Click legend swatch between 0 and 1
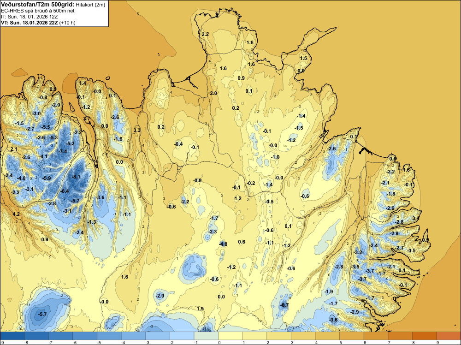The height and width of the screenshot is (345, 461). (230, 336)
